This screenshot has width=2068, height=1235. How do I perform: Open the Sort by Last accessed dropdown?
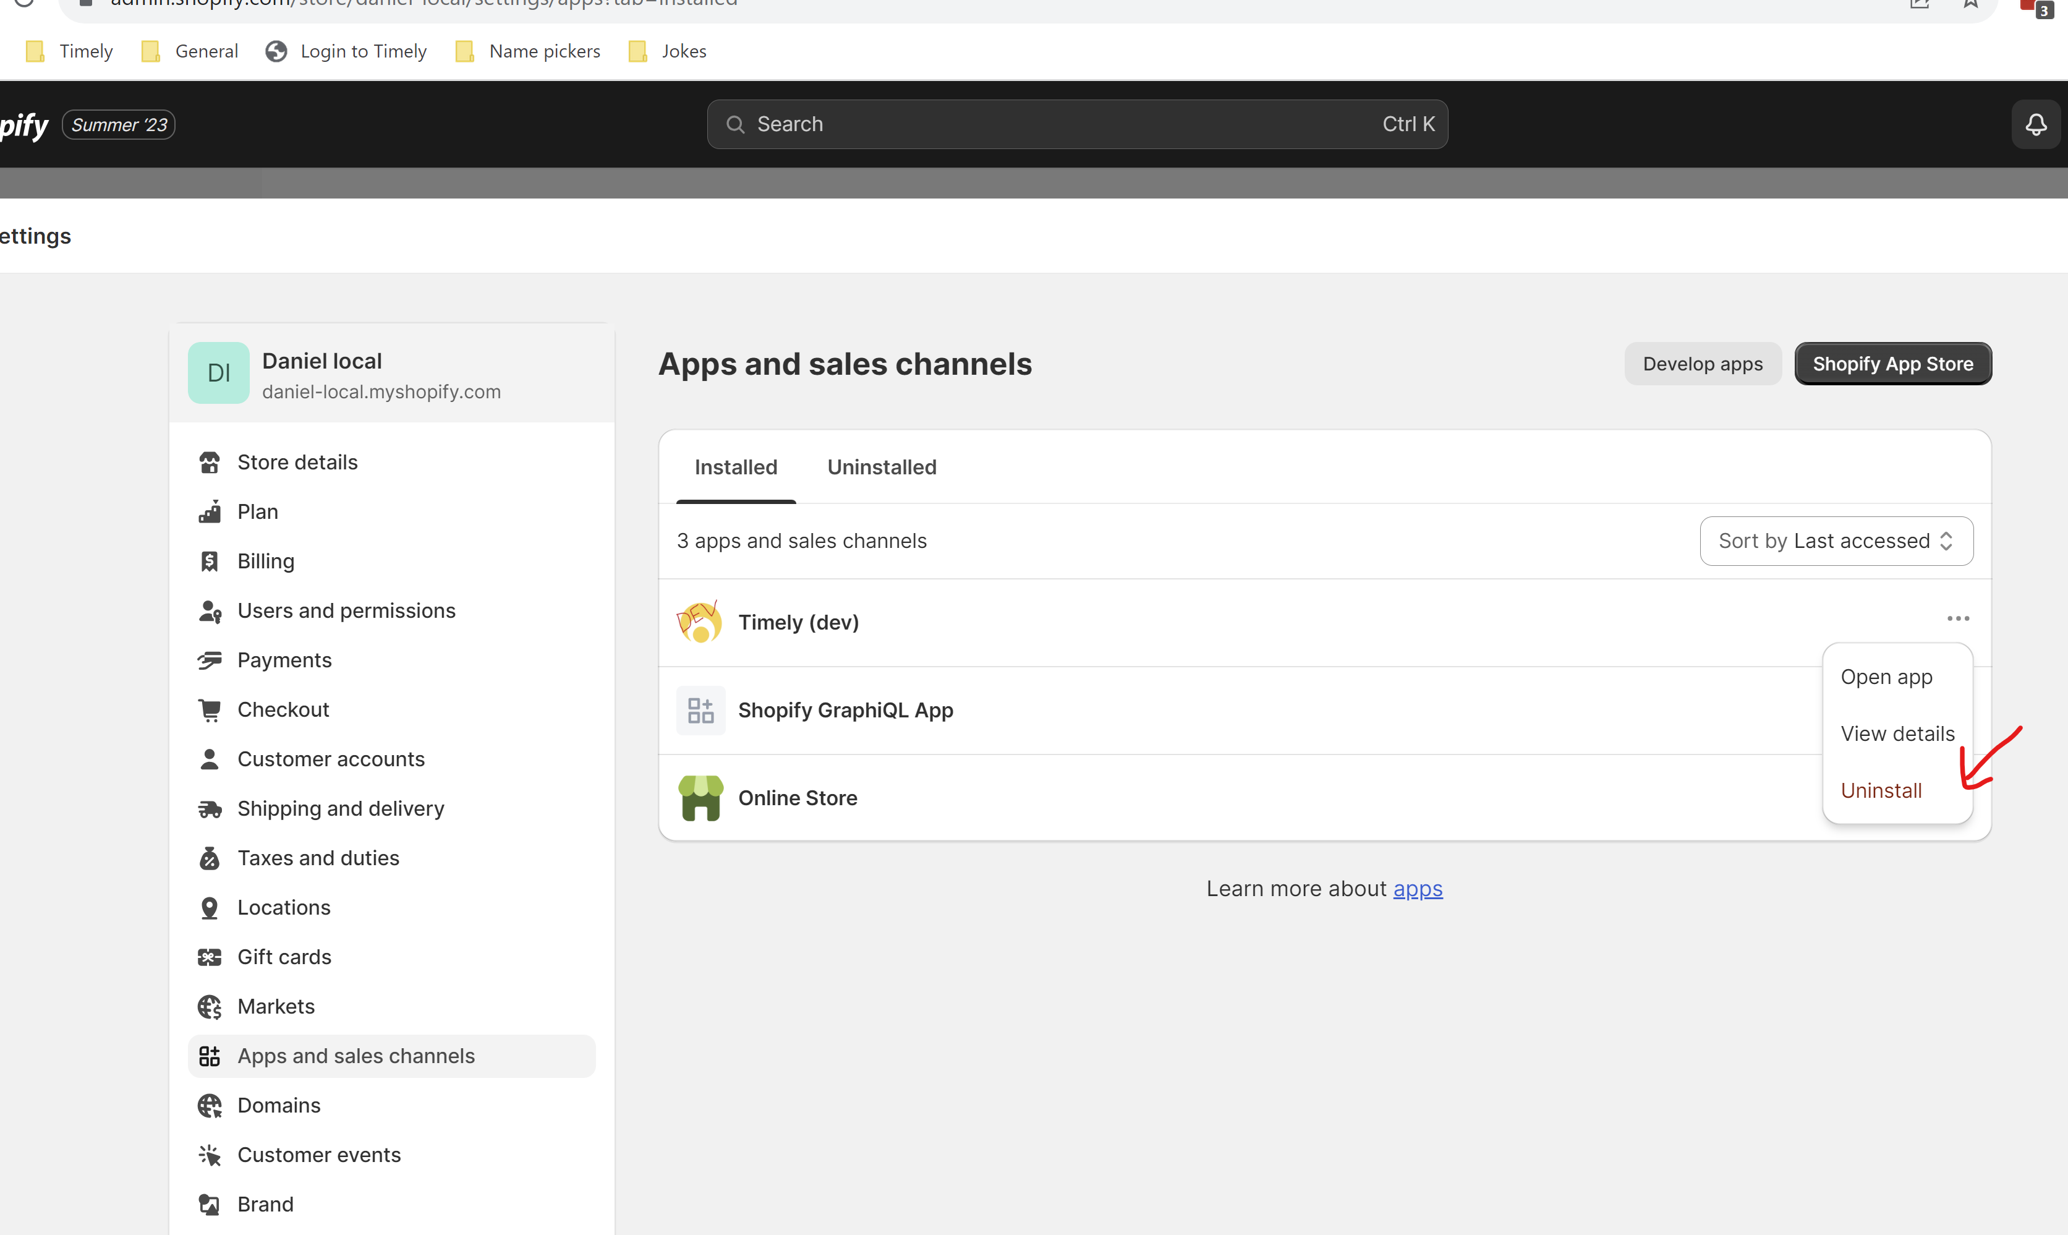[x=1836, y=541]
